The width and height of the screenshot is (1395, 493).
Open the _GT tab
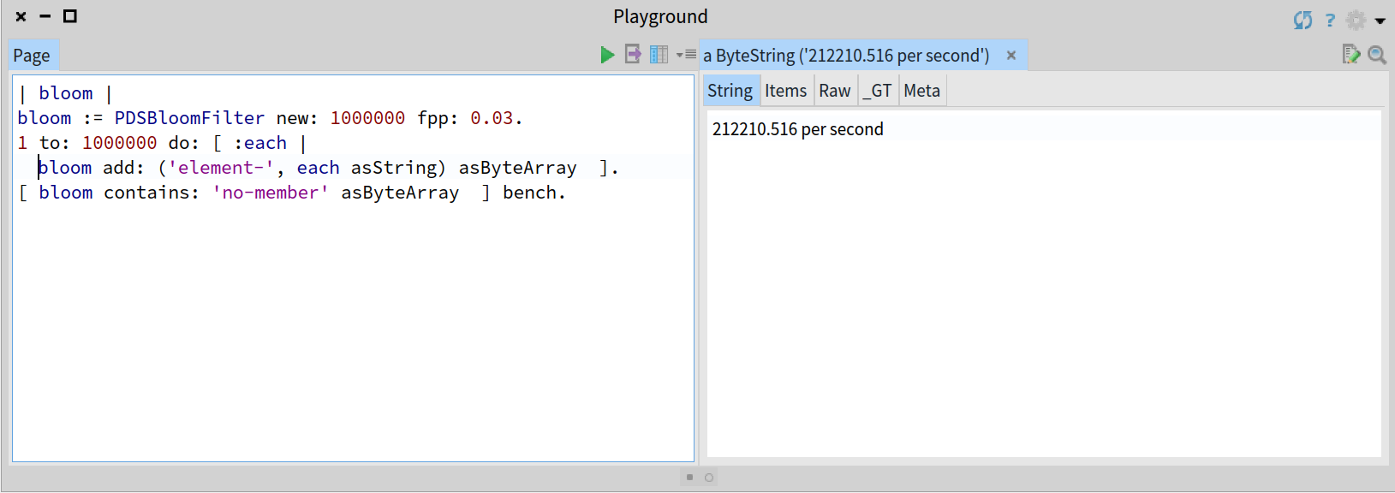(x=878, y=91)
